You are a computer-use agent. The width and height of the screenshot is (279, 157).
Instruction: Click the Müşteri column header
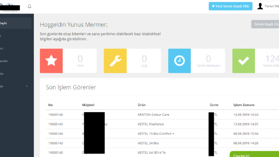click(88, 105)
